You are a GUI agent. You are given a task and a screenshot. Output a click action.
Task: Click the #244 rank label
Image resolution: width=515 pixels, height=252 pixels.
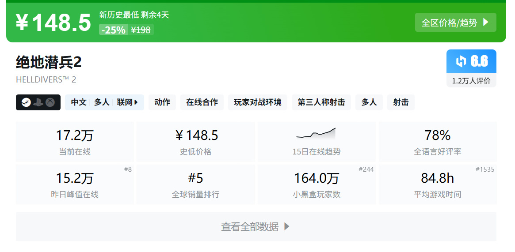click(366, 169)
